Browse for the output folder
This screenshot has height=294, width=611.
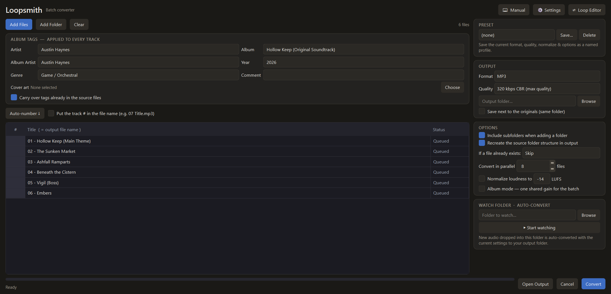pyautogui.click(x=589, y=101)
